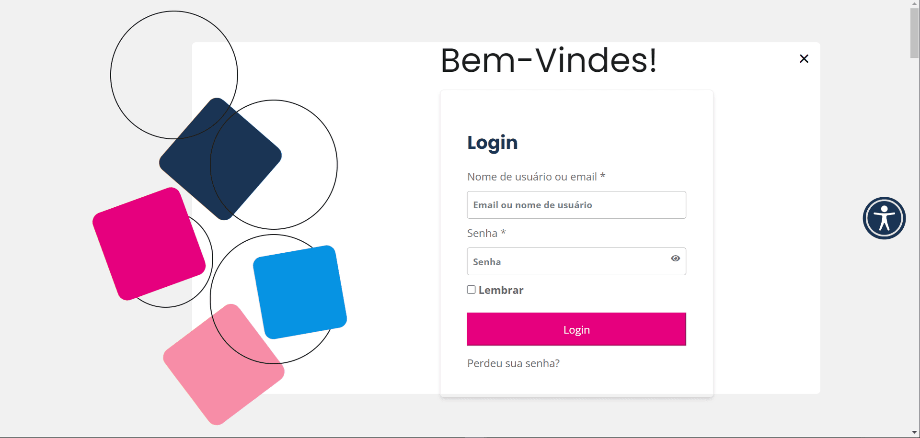Click the vertical scrollbar thumb
The height and width of the screenshot is (438, 920).
coord(914,33)
